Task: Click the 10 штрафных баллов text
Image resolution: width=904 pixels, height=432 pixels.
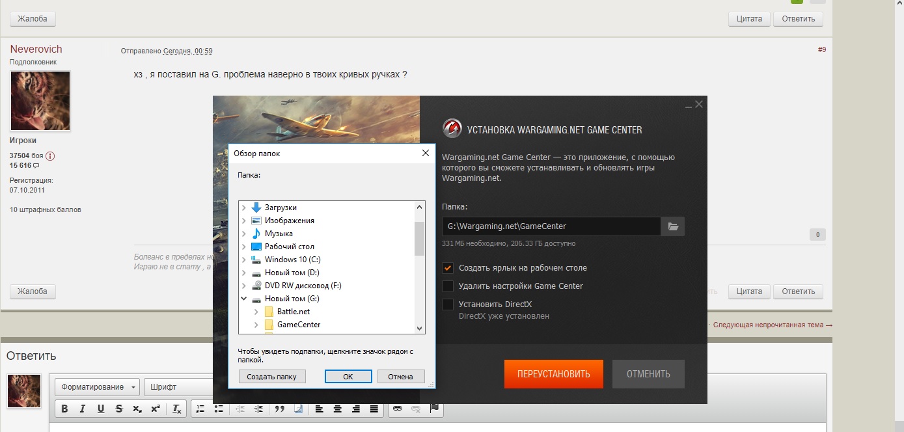Action: click(x=46, y=209)
